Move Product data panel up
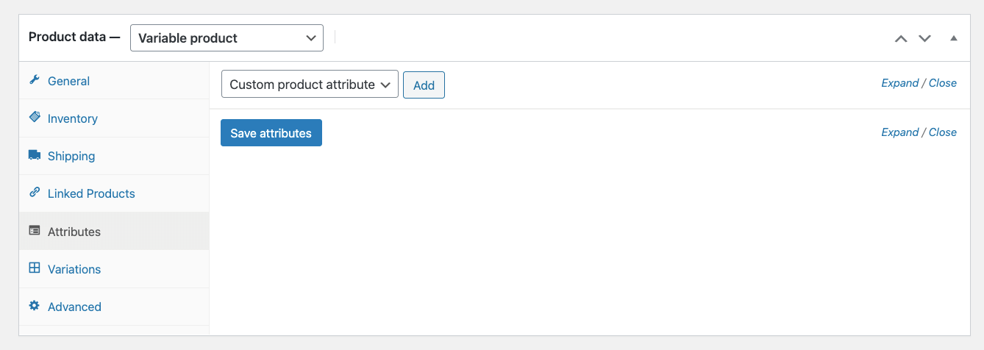Viewport: 984px width, 350px height. (900, 38)
